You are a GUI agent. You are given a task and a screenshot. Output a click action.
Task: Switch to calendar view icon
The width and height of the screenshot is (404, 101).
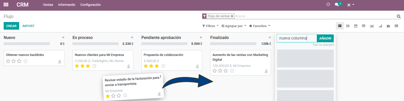click(x=356, y=26)
